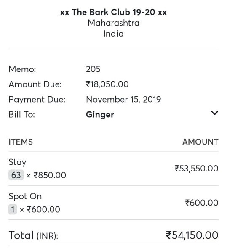
Task: Click the ITEMS column header
Action: (x=21, y=142)
